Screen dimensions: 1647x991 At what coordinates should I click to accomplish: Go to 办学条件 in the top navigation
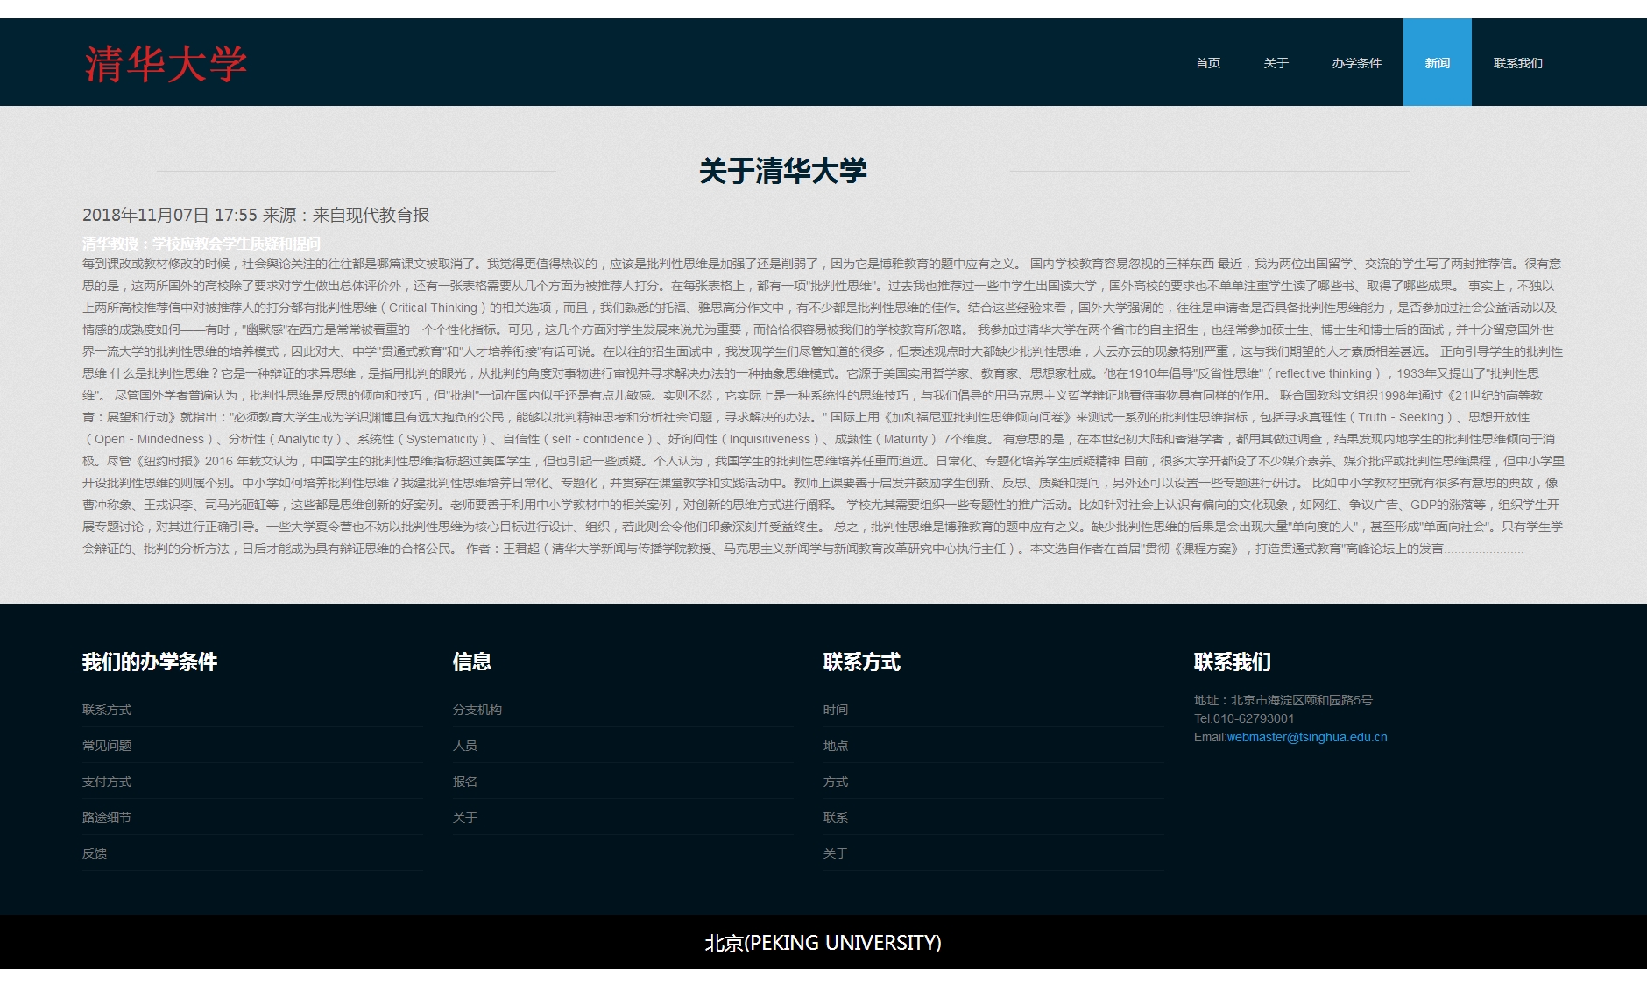coord(1356,63)
